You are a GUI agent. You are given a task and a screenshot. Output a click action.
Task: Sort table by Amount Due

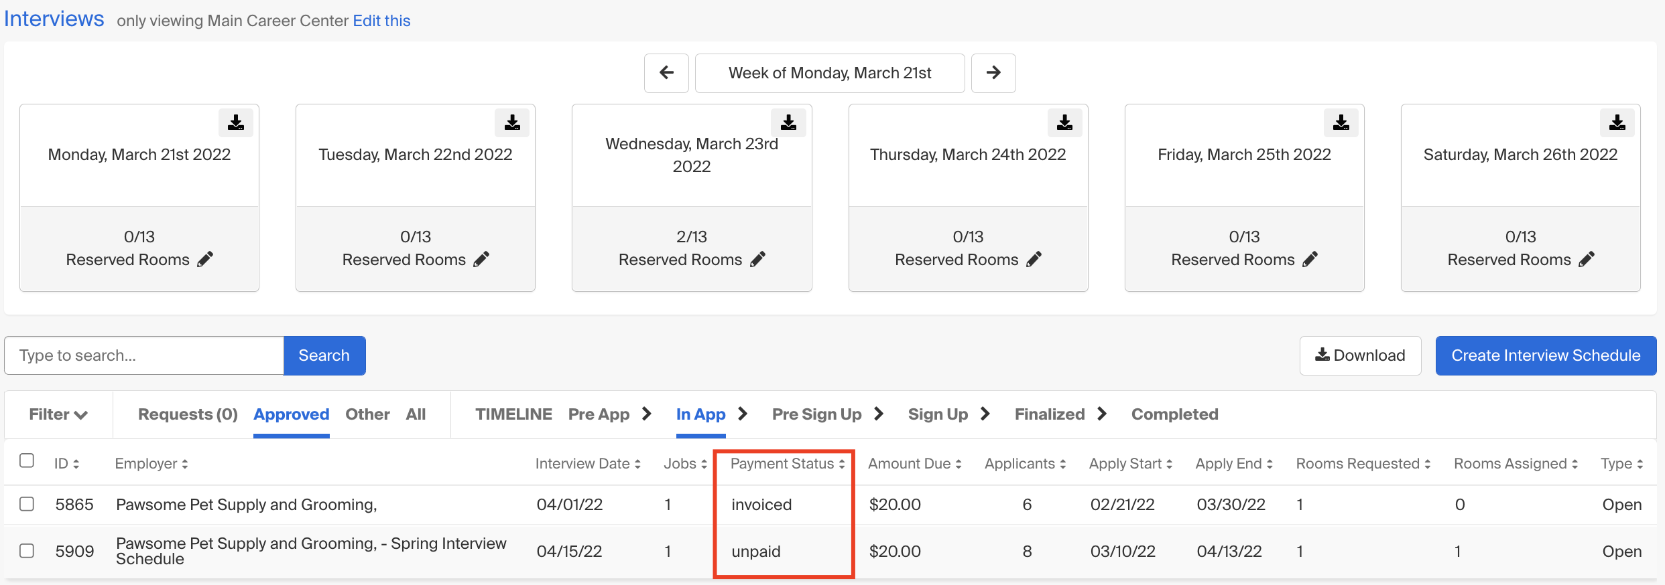[x=915, y=464]
